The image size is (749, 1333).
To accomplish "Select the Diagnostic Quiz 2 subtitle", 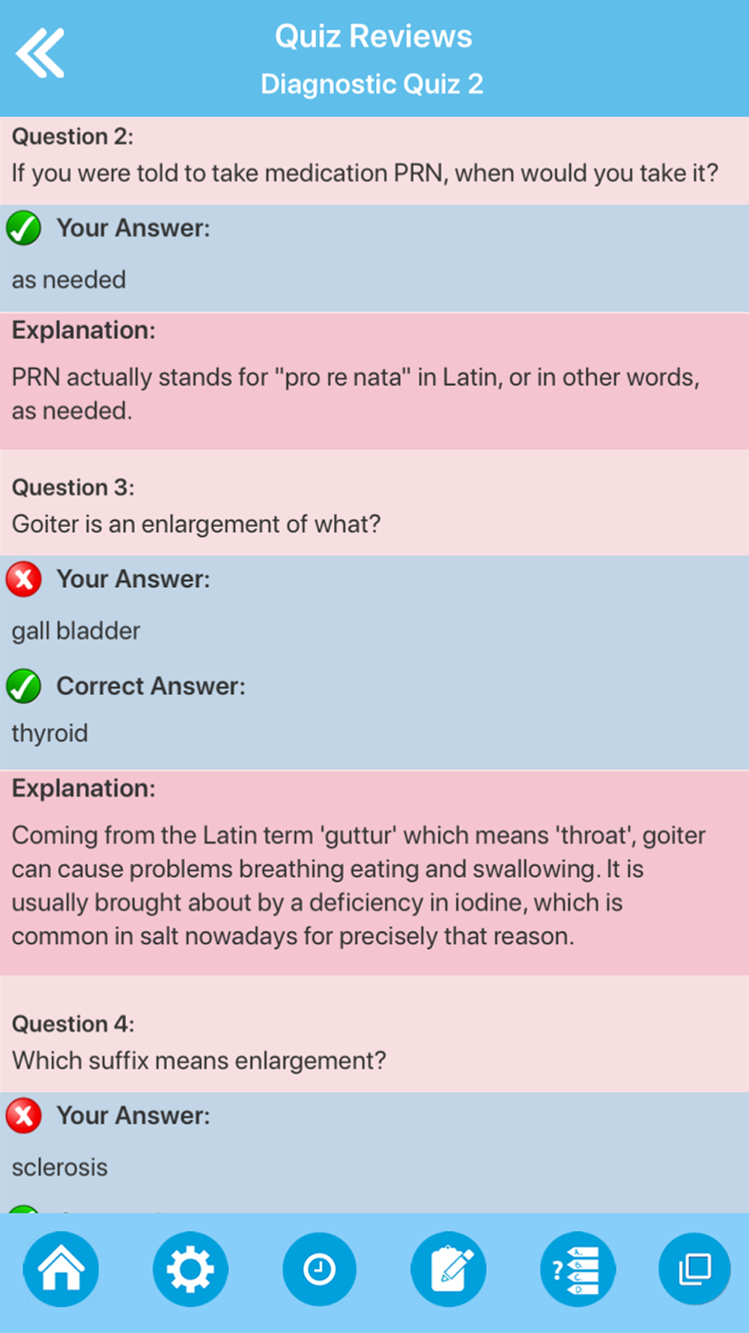I will click(372, 84).
